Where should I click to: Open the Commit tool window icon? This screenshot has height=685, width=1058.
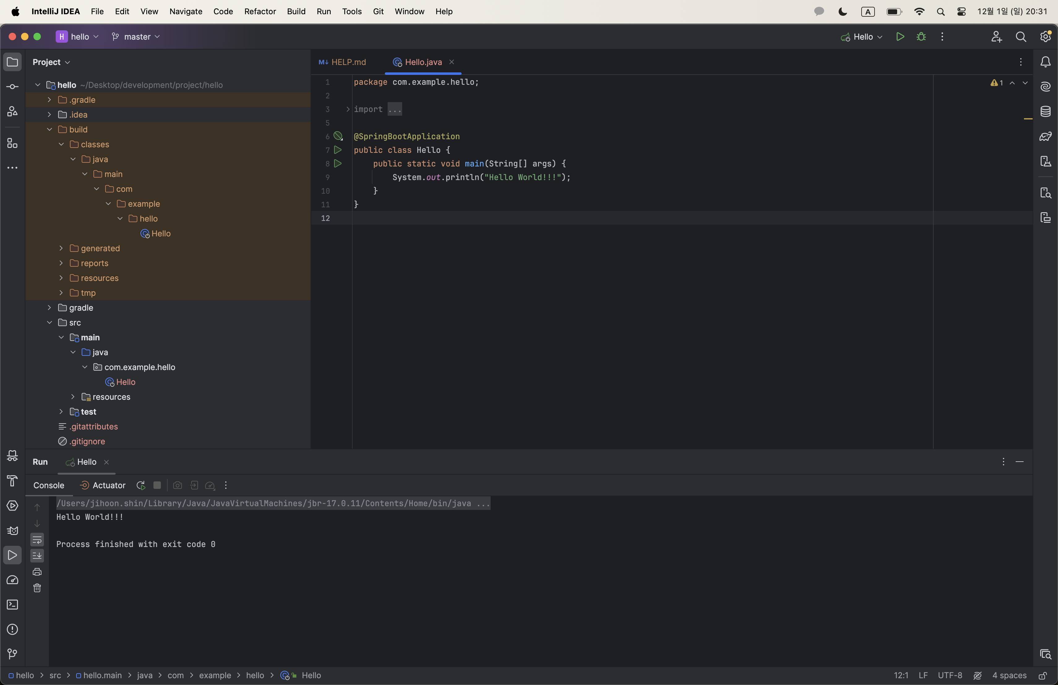pyautogui.click(x=12, y=87)
